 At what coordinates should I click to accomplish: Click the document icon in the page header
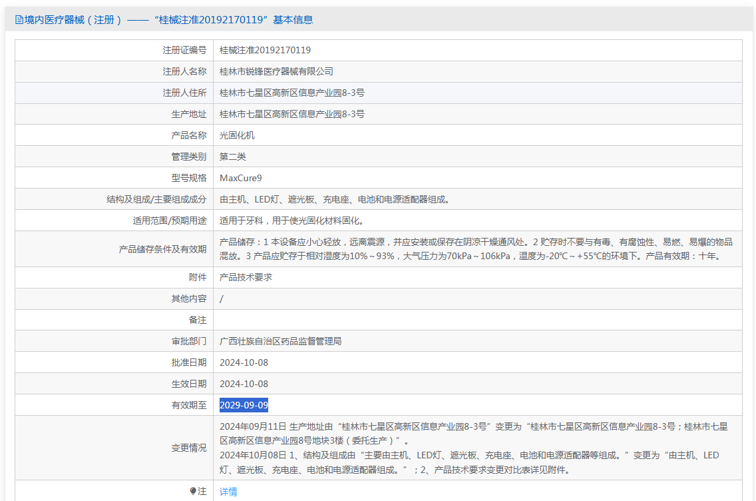tap(19, 20)
